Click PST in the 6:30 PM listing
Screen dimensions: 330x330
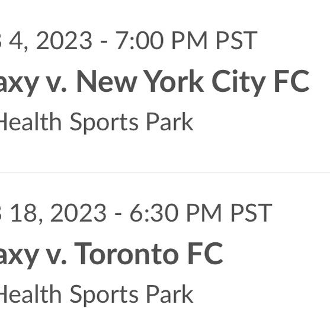[x=251, y=213]
